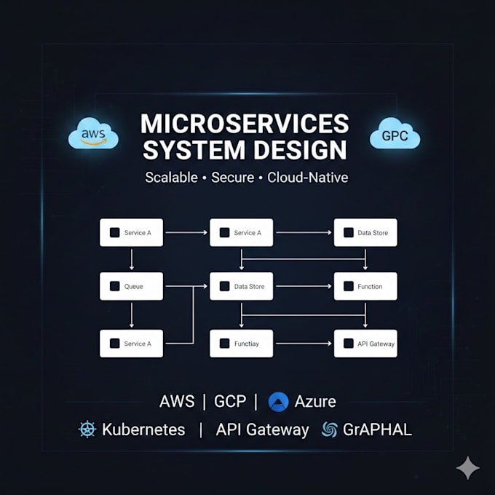Screen dimensions: 495x495
Task: Click the square icon in the Functiay box
Action: click(224, 344)
